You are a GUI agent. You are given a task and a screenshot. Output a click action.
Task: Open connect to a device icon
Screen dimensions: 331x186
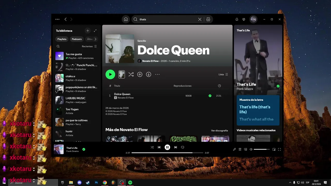(x=246, y=149)
